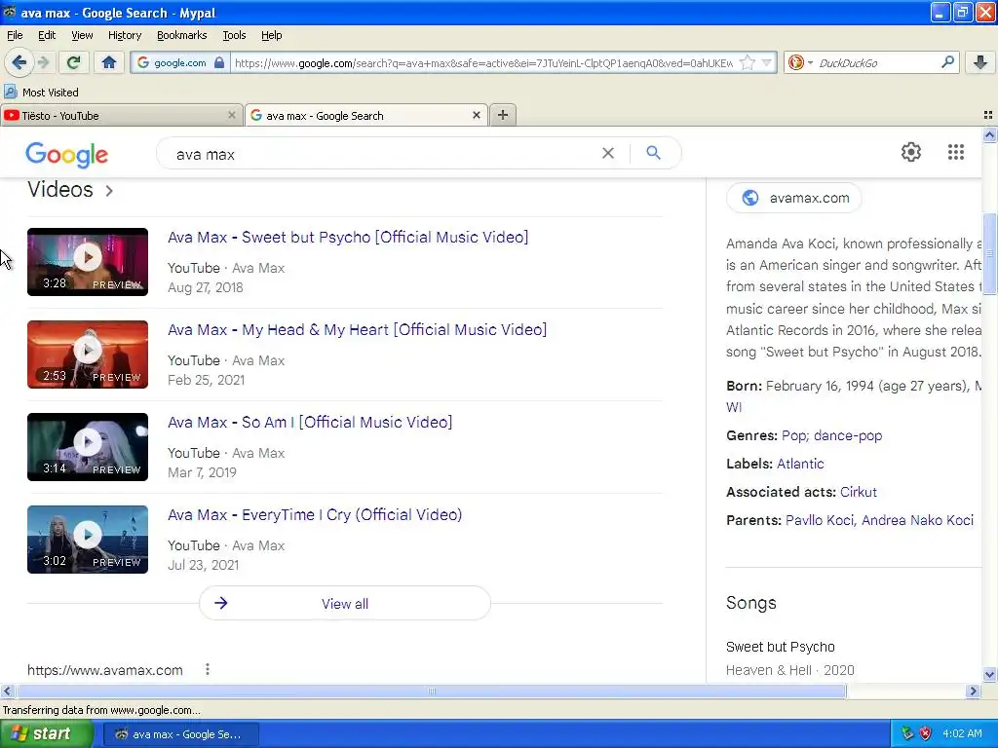Open the three-dot menu beside avamax.com result

coord(208,669)
